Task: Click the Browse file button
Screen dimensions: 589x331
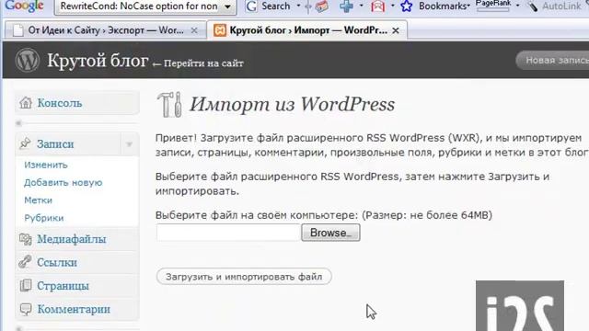Action: pyautogui.click(x=330, y=233)
